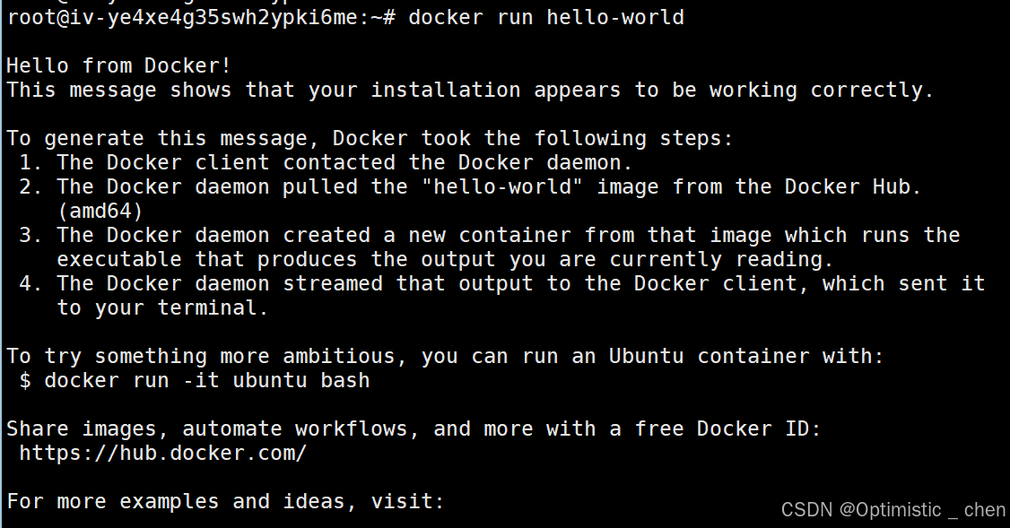Click step 3 line 'created a new container'
The height and width of the screenshot is (528, 1010).
[x=490, y=235]
